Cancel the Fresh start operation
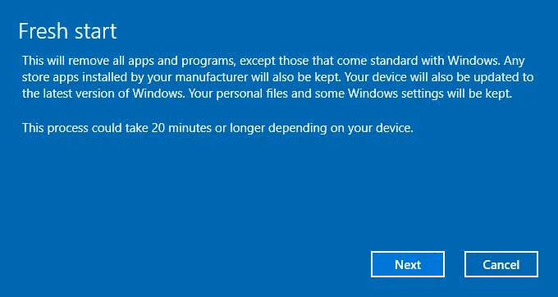Image resolution: width=558 pixels, height=297 pixels. click(x=501, y=264)
